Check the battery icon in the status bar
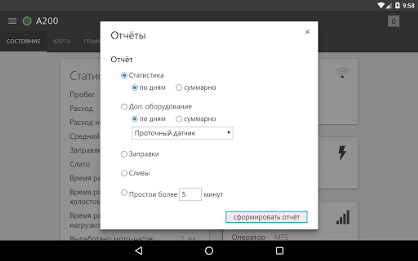418x261 pixels. click(397, 5)
